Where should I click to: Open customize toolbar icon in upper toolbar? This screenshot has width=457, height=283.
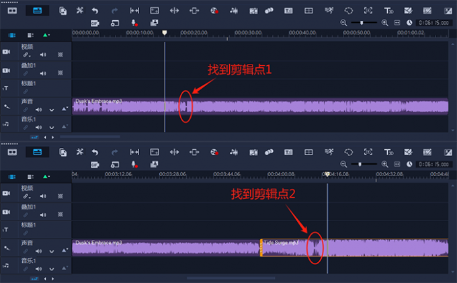(x=63, y=11)
